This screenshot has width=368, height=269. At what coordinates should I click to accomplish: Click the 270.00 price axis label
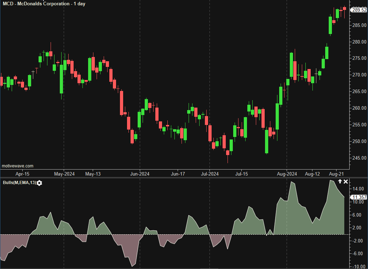pyautogui.click(x=358, y=75)
